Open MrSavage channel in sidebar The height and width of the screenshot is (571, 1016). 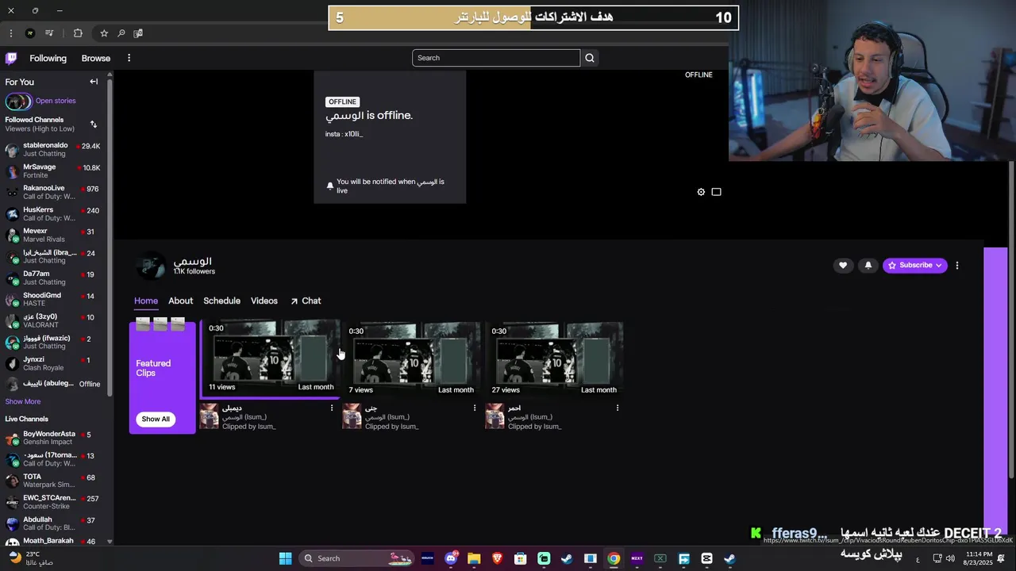[55, 171]
